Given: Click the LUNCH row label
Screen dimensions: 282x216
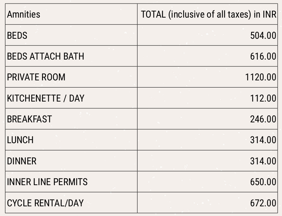Looking at the screenshot, I should (20, 140).
